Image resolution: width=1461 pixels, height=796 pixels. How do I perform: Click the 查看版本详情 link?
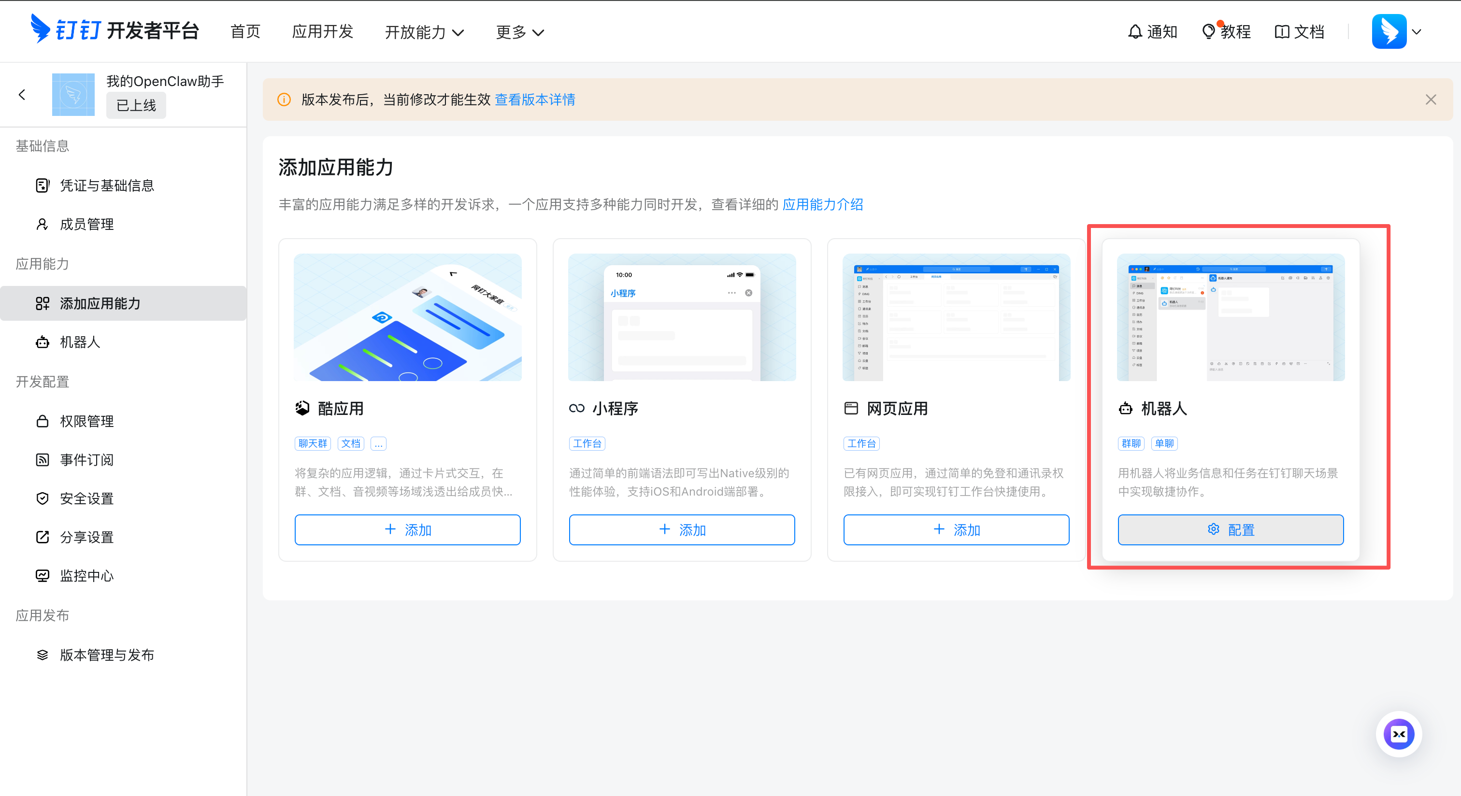pyautogui.click(x=535, y=100)
